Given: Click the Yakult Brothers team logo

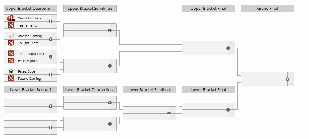Looking at the screenshot, I should tap(11, 18).
